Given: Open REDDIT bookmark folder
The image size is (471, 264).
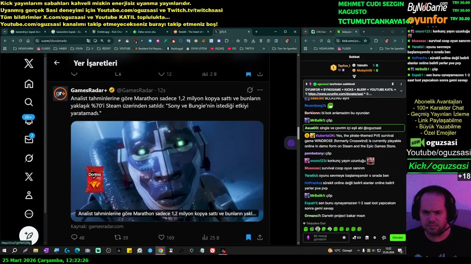Looking at the screenshot, I should 103,48.
